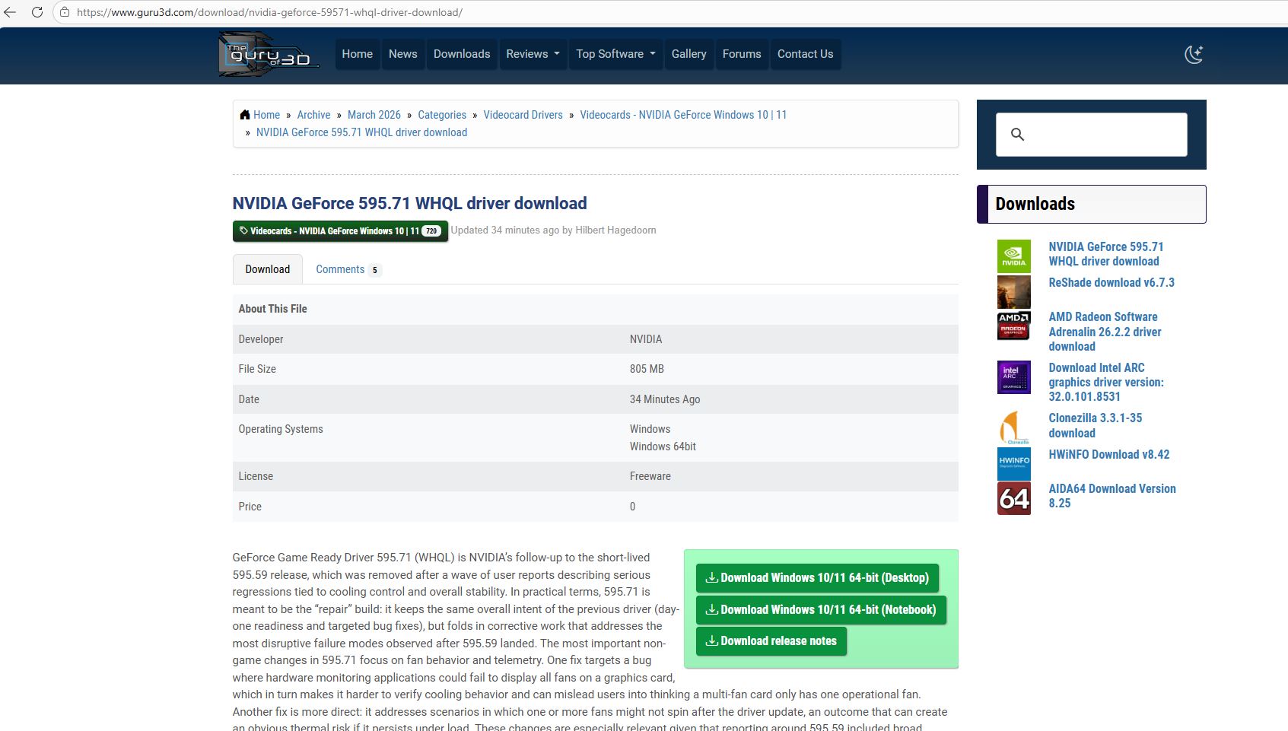Switch to the Comments tab
The width and height of the screenshot is (1288, 731).
click(348, 269)
